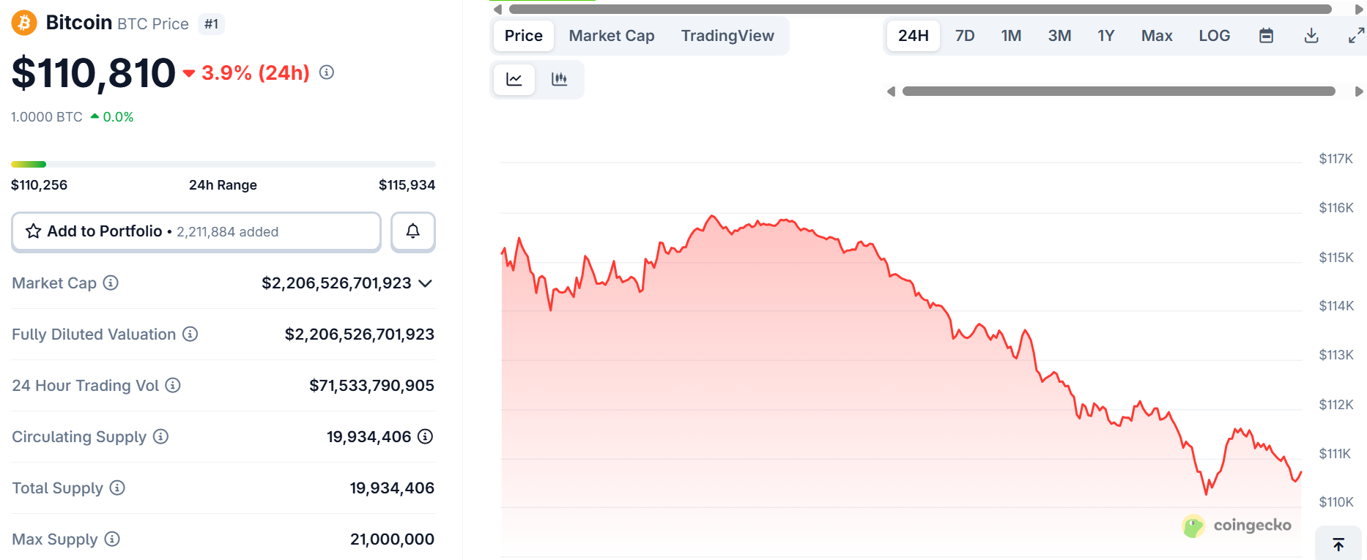
Task: Open price alert bell icon
Action: (x=413, y=231)
